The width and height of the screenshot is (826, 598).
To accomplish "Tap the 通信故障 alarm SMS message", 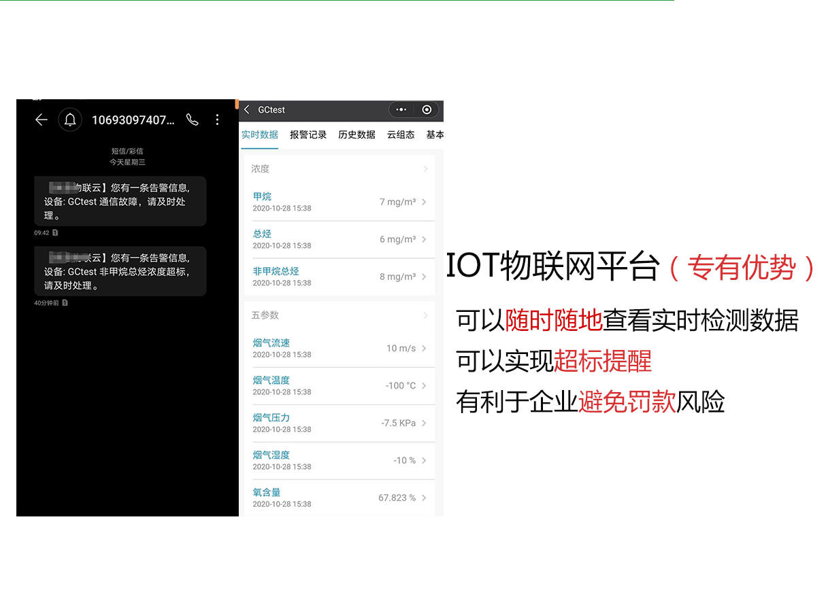I will [x=120, y=201].
